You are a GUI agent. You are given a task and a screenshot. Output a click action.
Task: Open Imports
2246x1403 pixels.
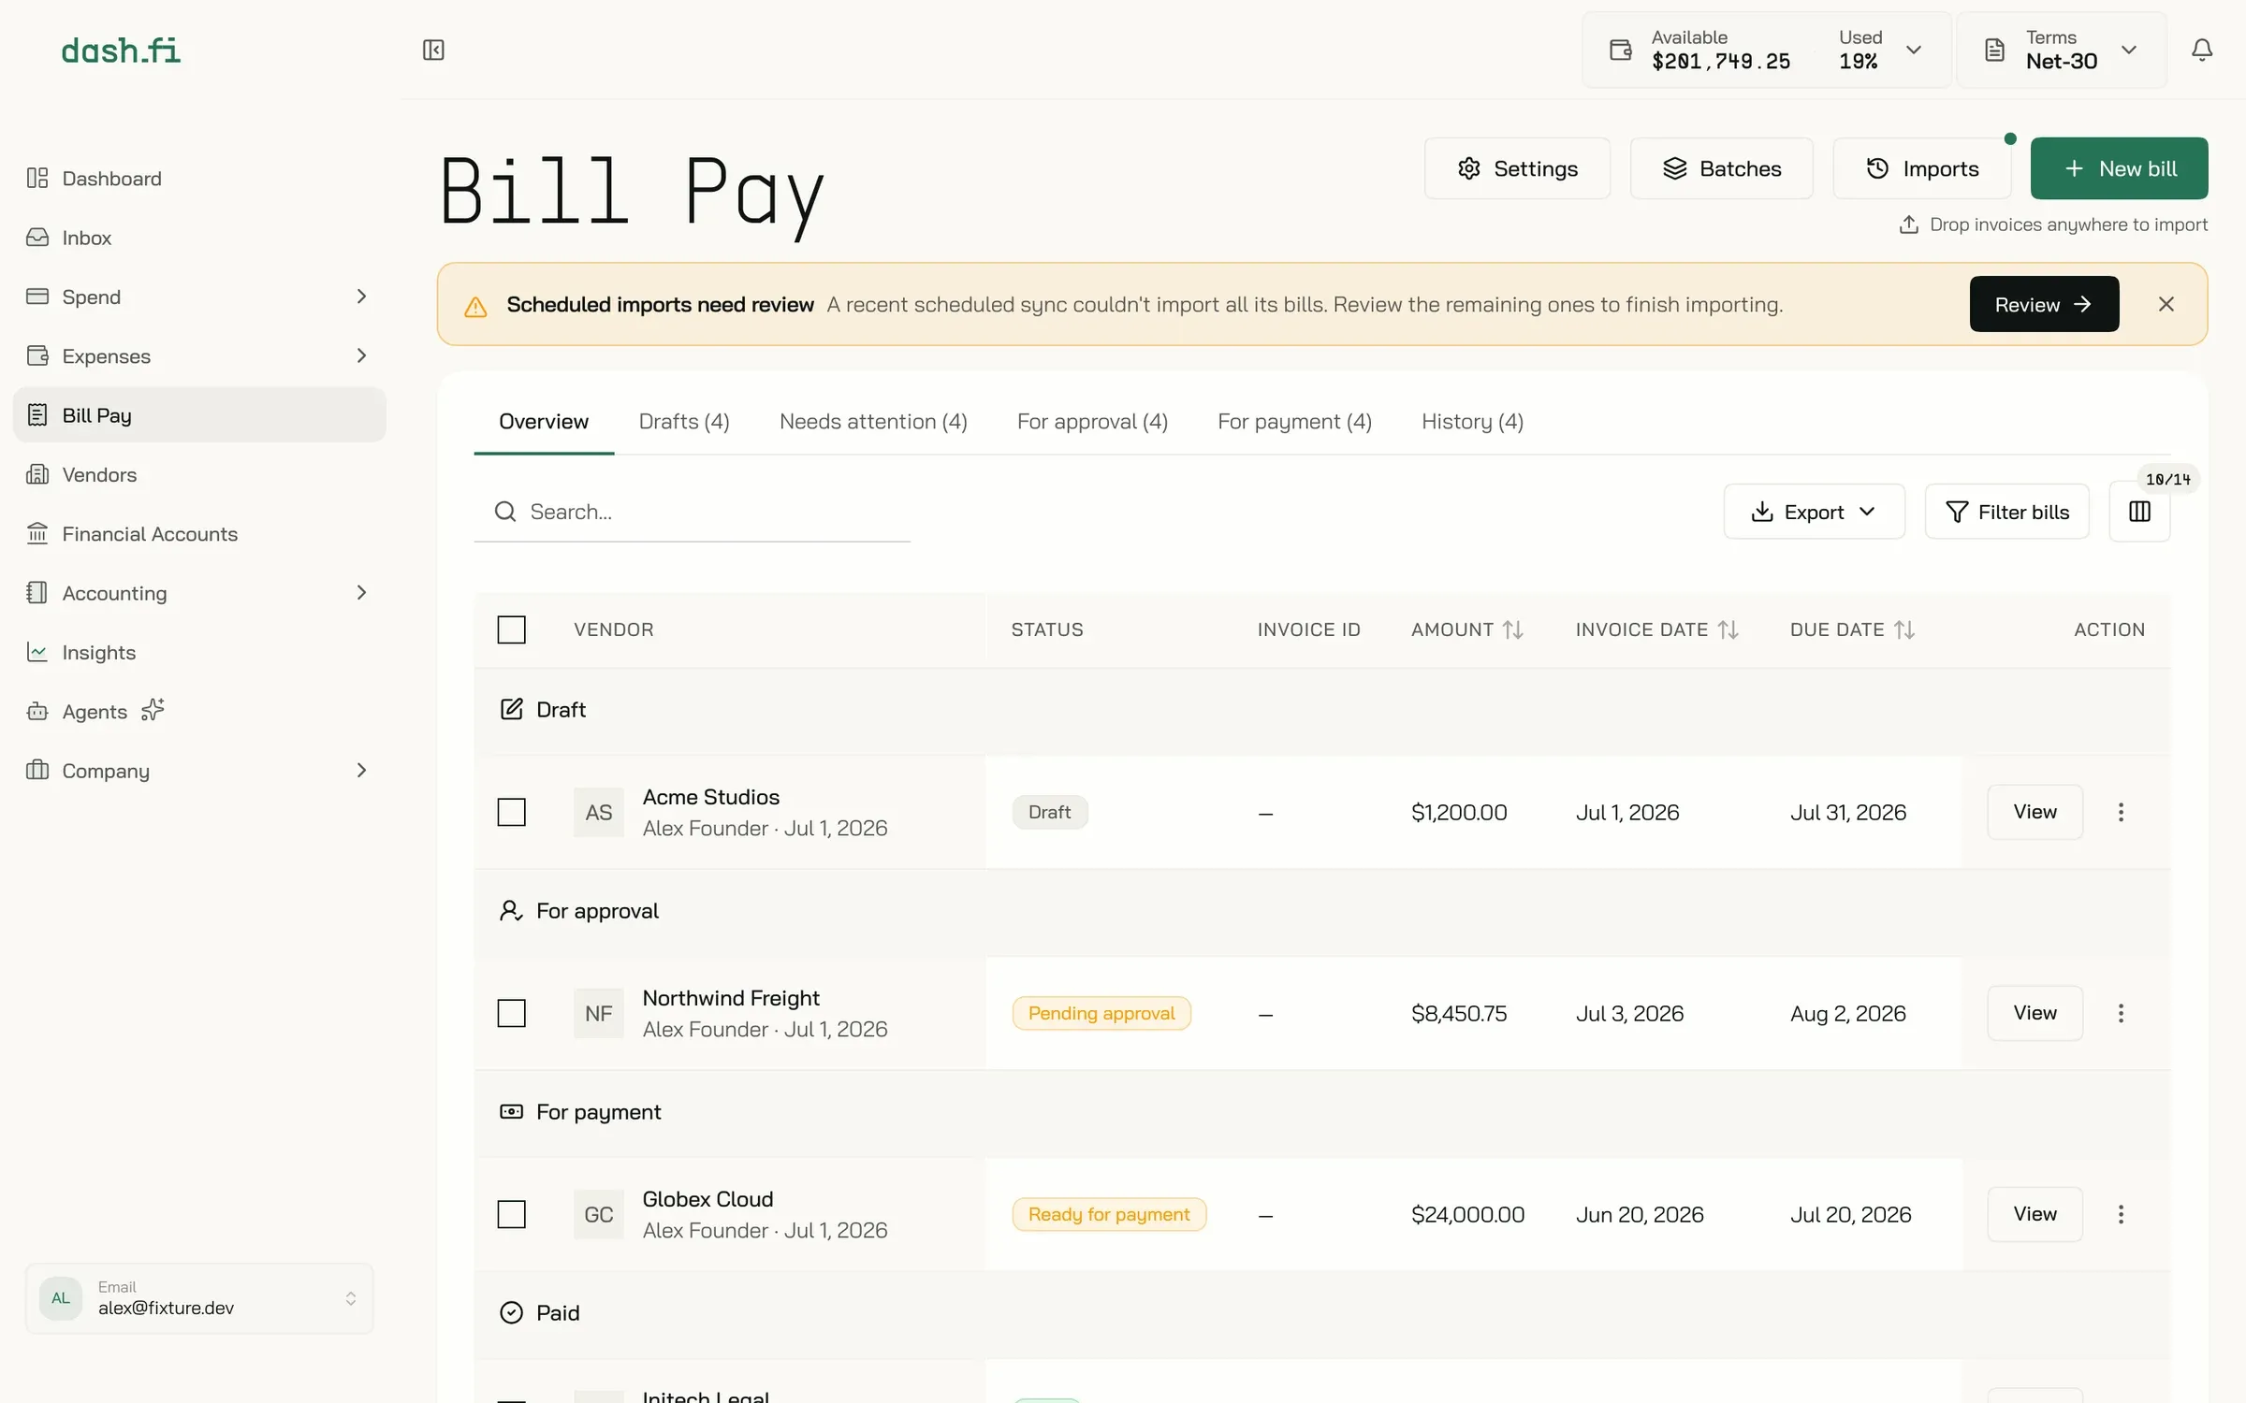coord(1921,168)
